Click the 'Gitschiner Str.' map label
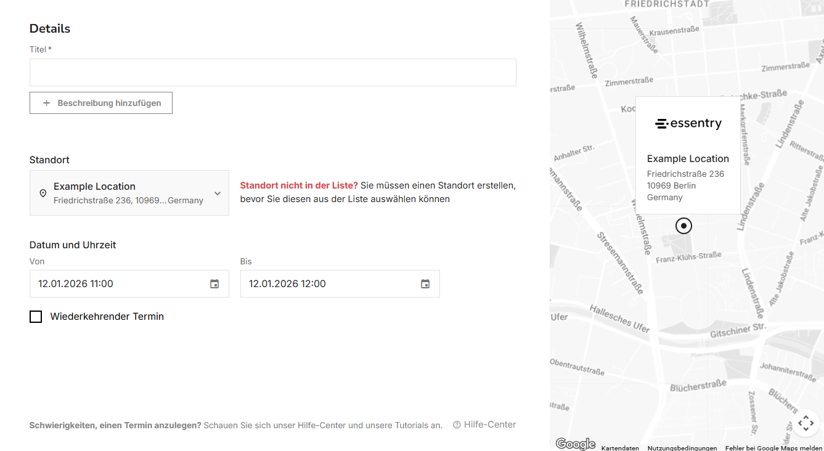Screen dimensions: 824x451 click(738, 330)
